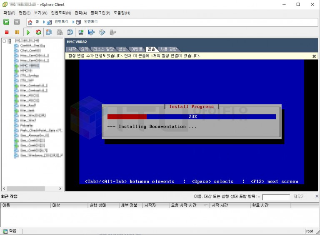Click the Snapshot Manager toolbar icon
320x235 pixels.
pos(70,32)
